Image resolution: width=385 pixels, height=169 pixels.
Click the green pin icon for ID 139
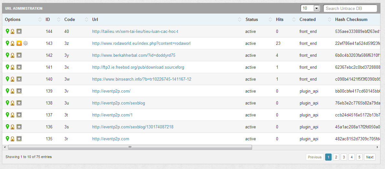click(7, 91)
